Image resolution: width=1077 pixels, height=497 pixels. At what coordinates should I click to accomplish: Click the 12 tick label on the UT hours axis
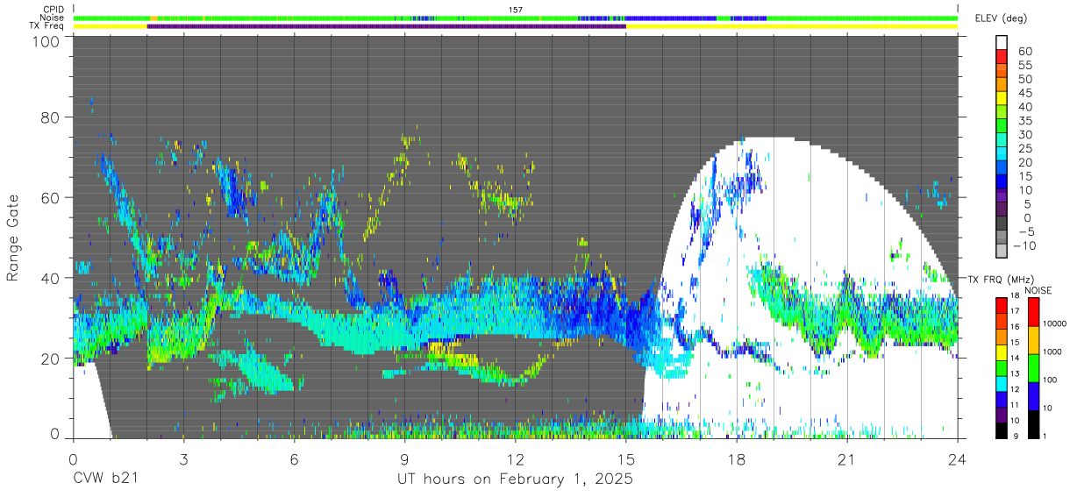pyautogui.click(x=516, y=459)
